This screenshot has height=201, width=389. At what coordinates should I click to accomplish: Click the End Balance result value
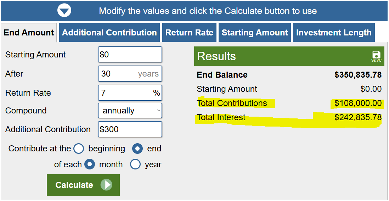coord(358,75)
